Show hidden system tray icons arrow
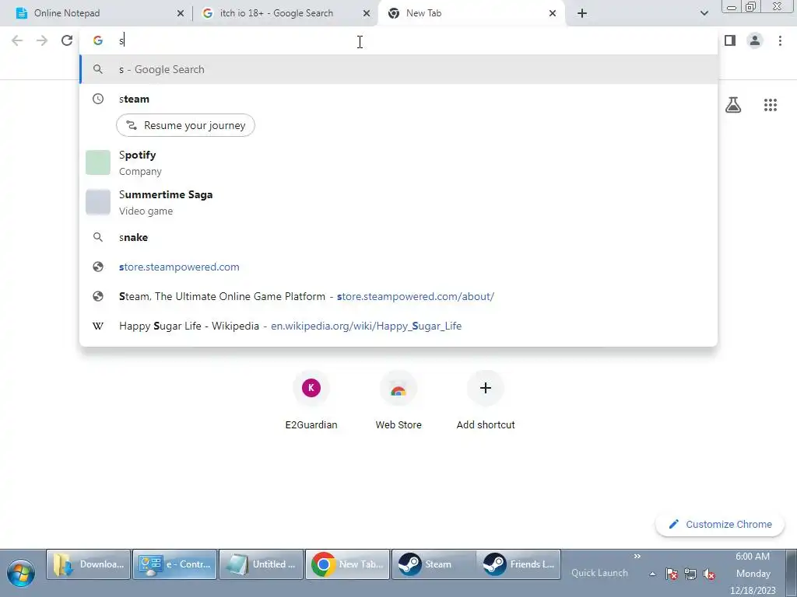797x597 pixels. click(652, 574)
